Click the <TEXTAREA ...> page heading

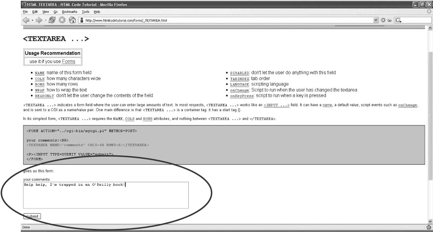[x=56, y=39]
